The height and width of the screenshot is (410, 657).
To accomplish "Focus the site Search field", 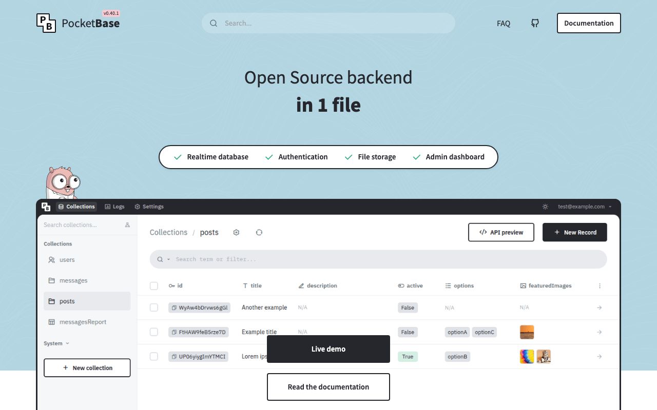I will [328, 23].
